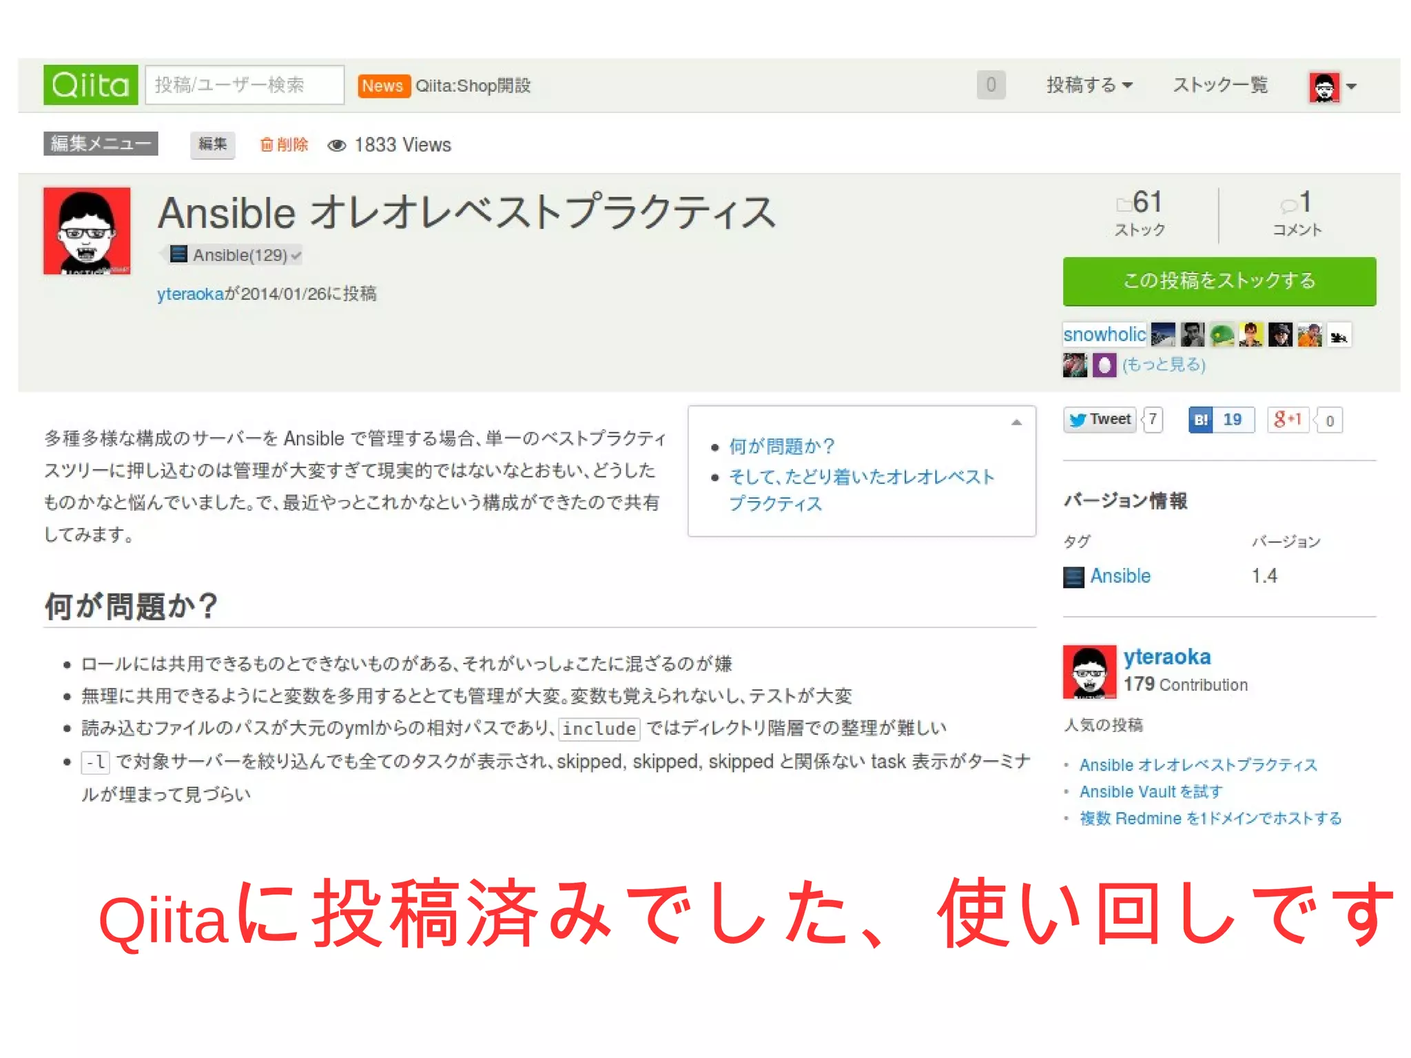Viewport: 1411px width, 1058px height.
Task: Click the 編集 edit button
Action: point(212,144)
